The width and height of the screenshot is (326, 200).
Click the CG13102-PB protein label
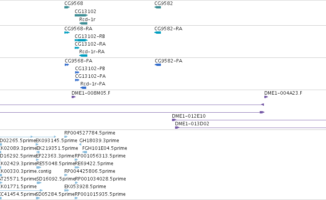tap(90, 69)
